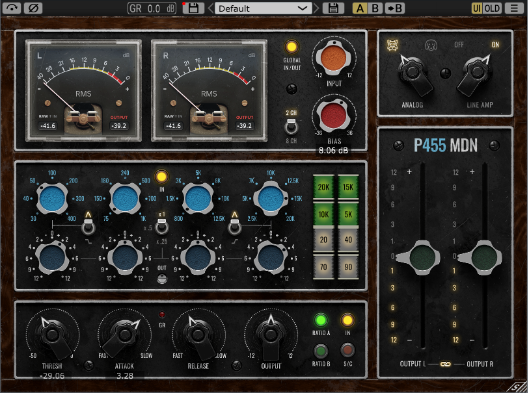Toggle the S/C sidechain lamp
The height and width of the screenshot is (393, 529).
pyautogui.click(x=347, y=351)
